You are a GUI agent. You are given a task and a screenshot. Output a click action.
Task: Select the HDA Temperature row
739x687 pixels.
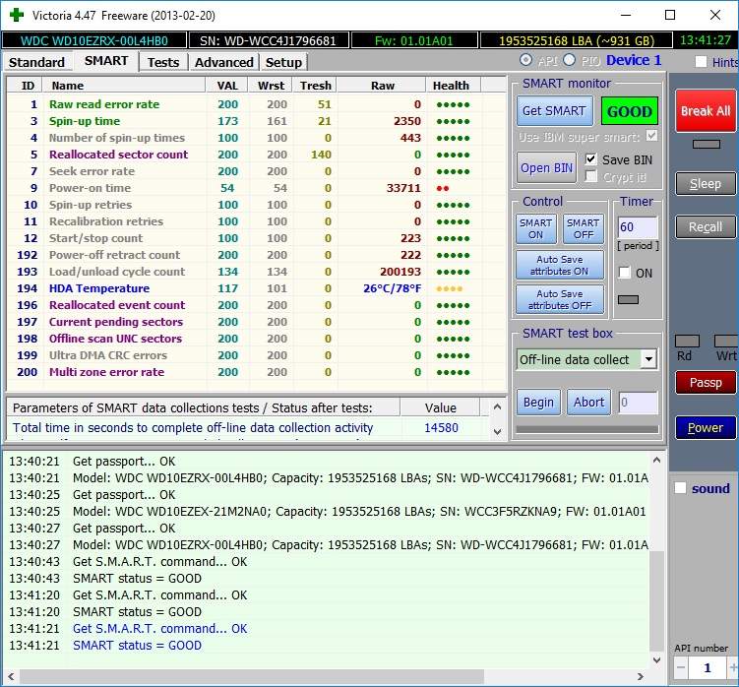coord(257,288)
